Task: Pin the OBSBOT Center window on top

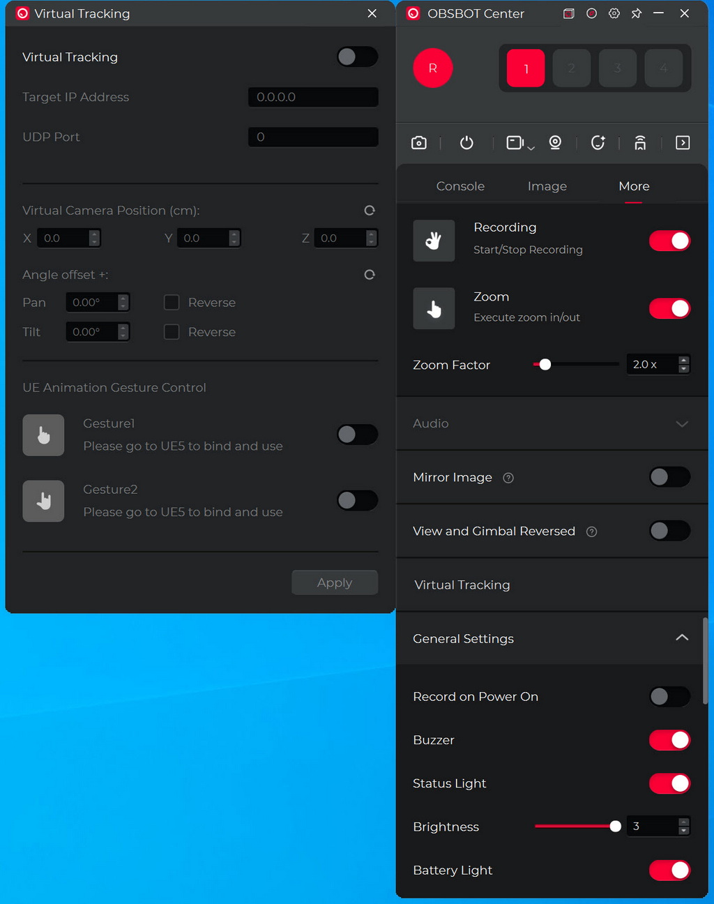Action: (x=636, y=13)
